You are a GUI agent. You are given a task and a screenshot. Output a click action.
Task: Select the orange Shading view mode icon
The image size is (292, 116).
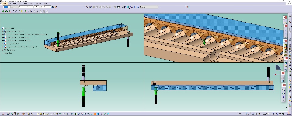click(x=95, y=114)
